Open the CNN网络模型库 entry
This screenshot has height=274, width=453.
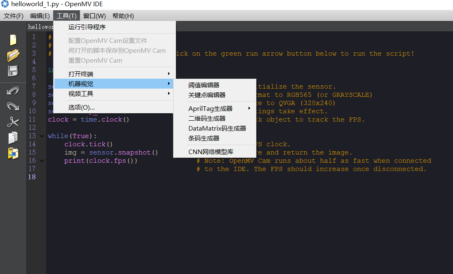pos(215,152)
